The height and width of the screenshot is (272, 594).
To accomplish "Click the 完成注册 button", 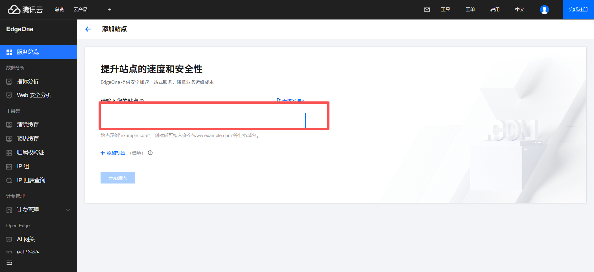I will click(579, 10).
